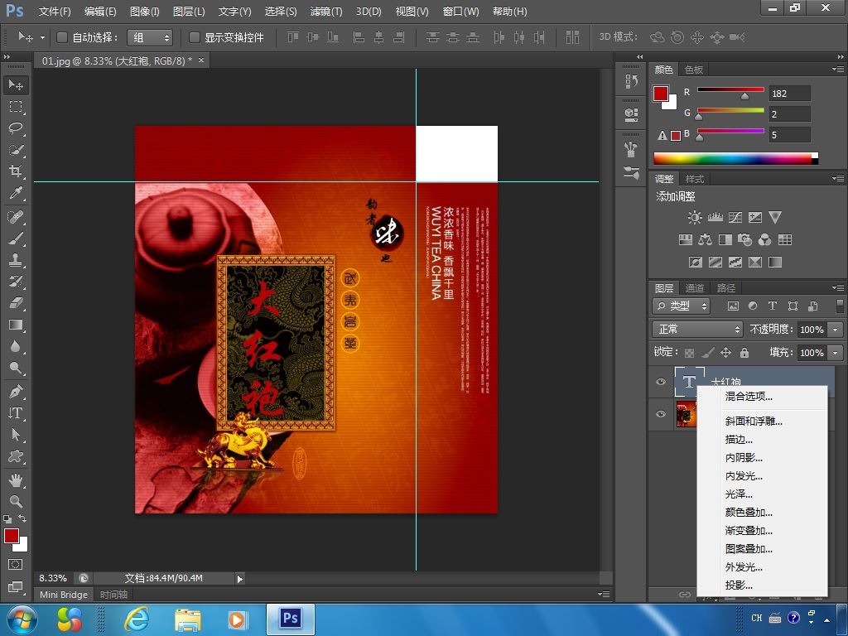Viewport: 848px width, 636px height.
Task: Select the Eraser tool
Action: [x=16, y=303]
